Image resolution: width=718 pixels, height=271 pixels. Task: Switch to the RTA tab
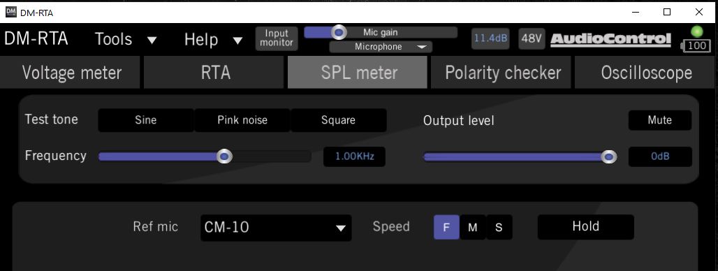[215, 73]
